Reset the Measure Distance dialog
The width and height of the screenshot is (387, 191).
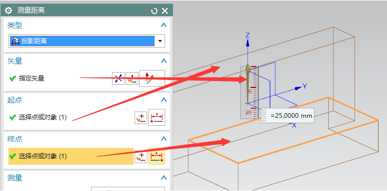tap(154, 11)
